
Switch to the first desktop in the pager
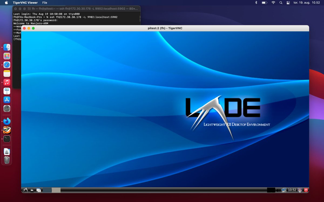coord(47,190)
